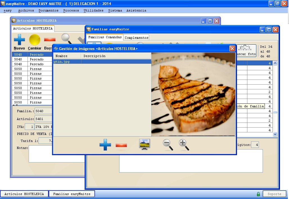Click the monitor view image icon
The width and height of the screenshot is (289, 199).
[x=145, y=144]
